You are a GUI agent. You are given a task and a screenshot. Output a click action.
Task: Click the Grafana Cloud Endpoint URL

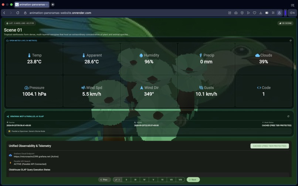(x=36, y=156)
